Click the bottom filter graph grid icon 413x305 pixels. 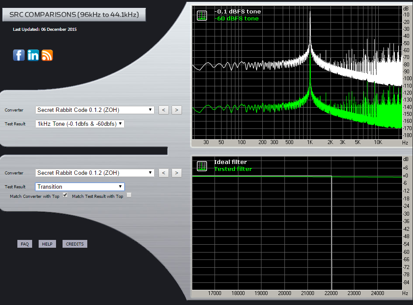(x=202, y=166)
